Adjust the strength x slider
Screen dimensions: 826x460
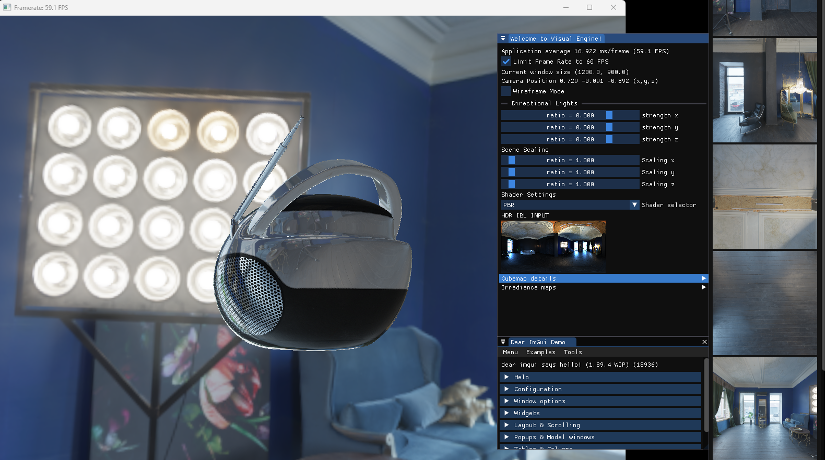pos(570,115)
